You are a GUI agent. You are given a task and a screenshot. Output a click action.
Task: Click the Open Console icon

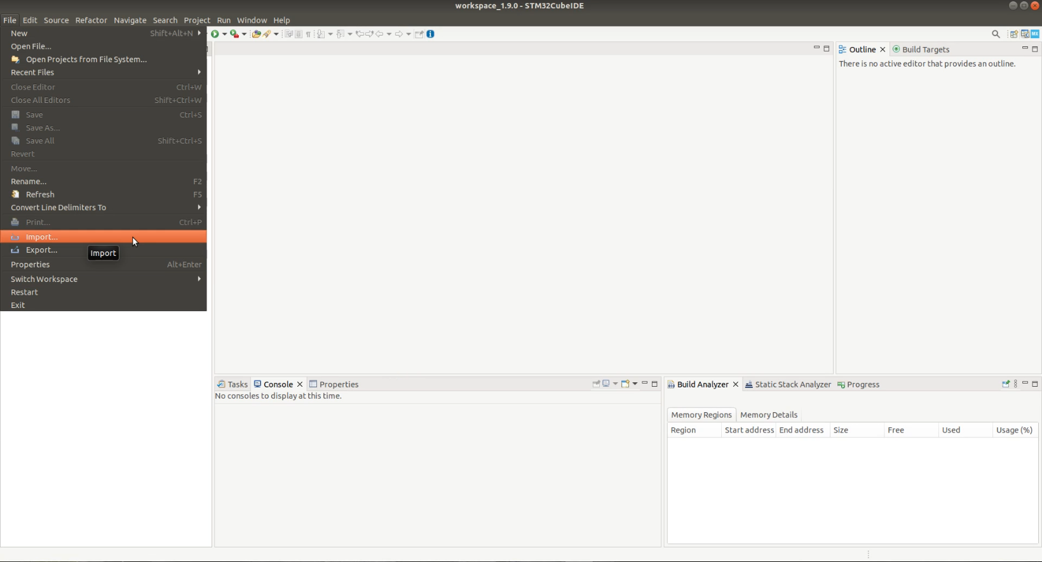[x=625, y=384]
